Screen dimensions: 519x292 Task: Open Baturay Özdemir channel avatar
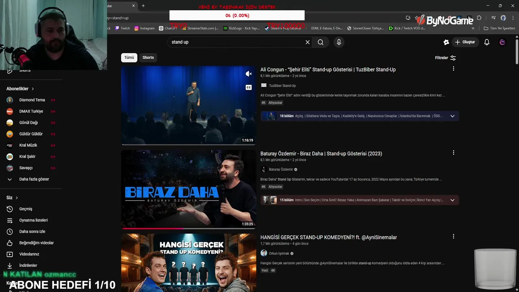coord(264,170)
